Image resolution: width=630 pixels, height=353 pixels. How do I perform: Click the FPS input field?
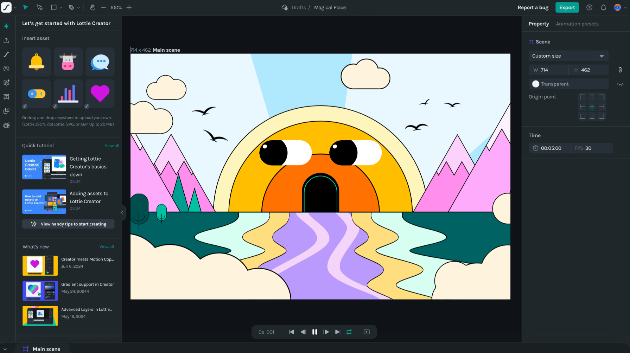tap(597, 148)
